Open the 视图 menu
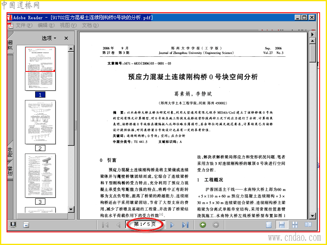Viewport: 327px width, 245px height. (68, 25)
